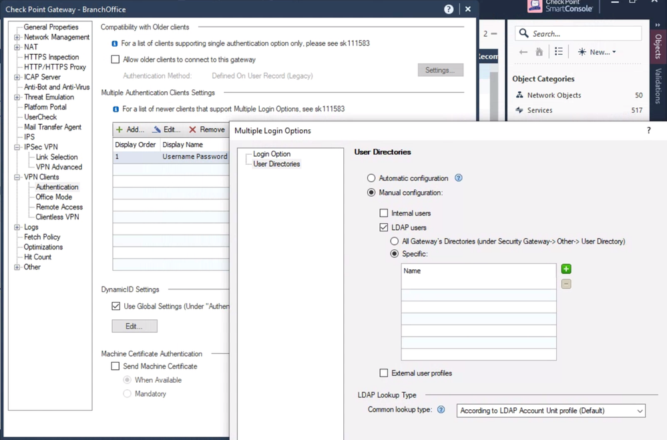Select User Directories in dialog tree
Image resolution: width=667 pixels, height=440 pixels.
point(276,164)
